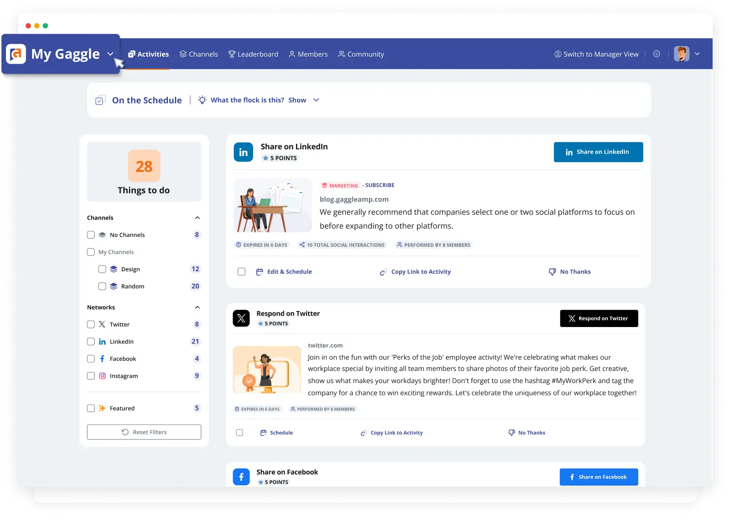Click the Random channel stack icon

coord(114,286)
